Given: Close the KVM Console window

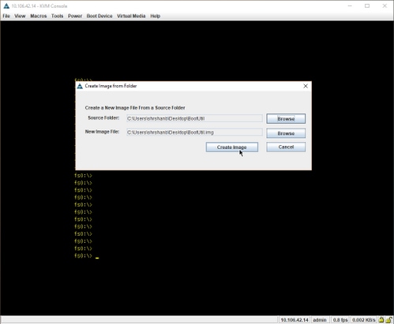Looking at the screenshot, I should [385, 6].
